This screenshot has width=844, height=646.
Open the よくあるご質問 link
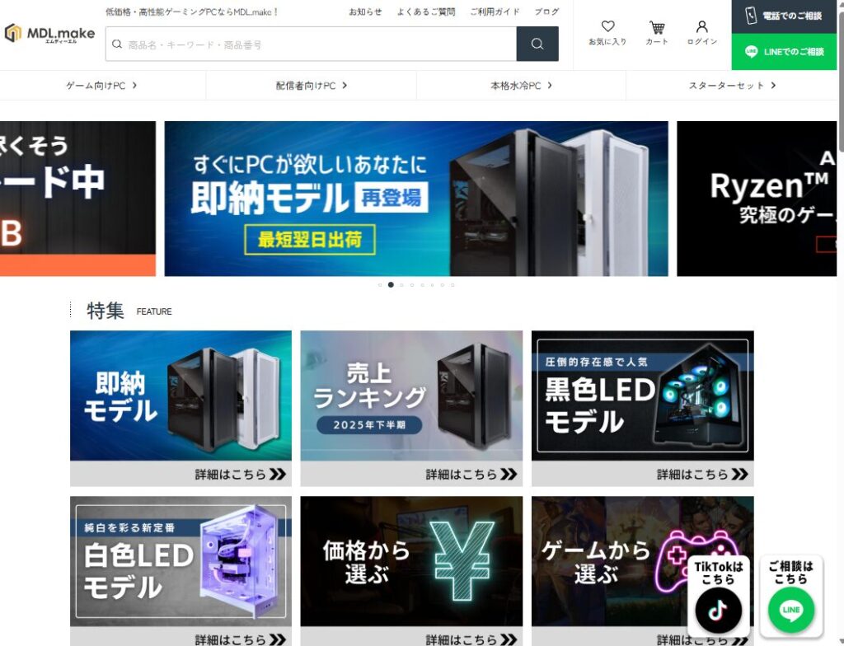click(425, 12)
